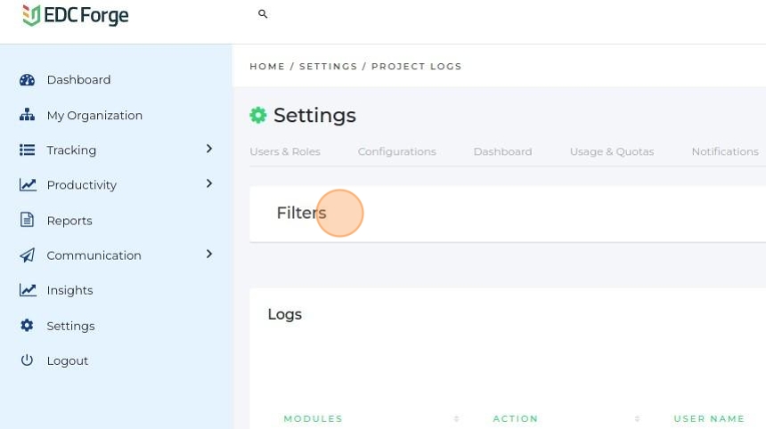The height and width of the screenshot is (429, 766).
Task: Expand the Filters panel
Action: [302, 214]
